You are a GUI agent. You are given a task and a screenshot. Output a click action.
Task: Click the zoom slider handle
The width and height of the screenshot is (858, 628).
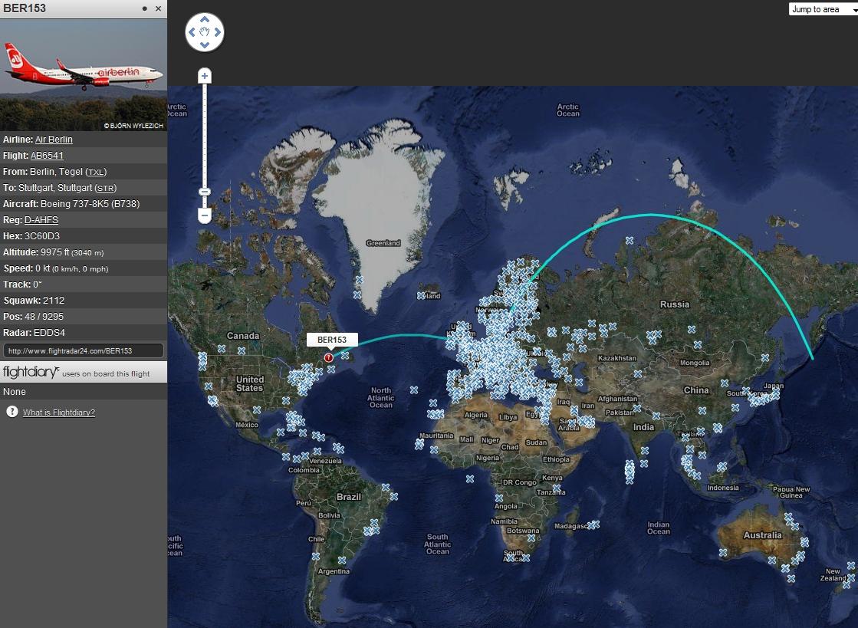pos(205,192)
